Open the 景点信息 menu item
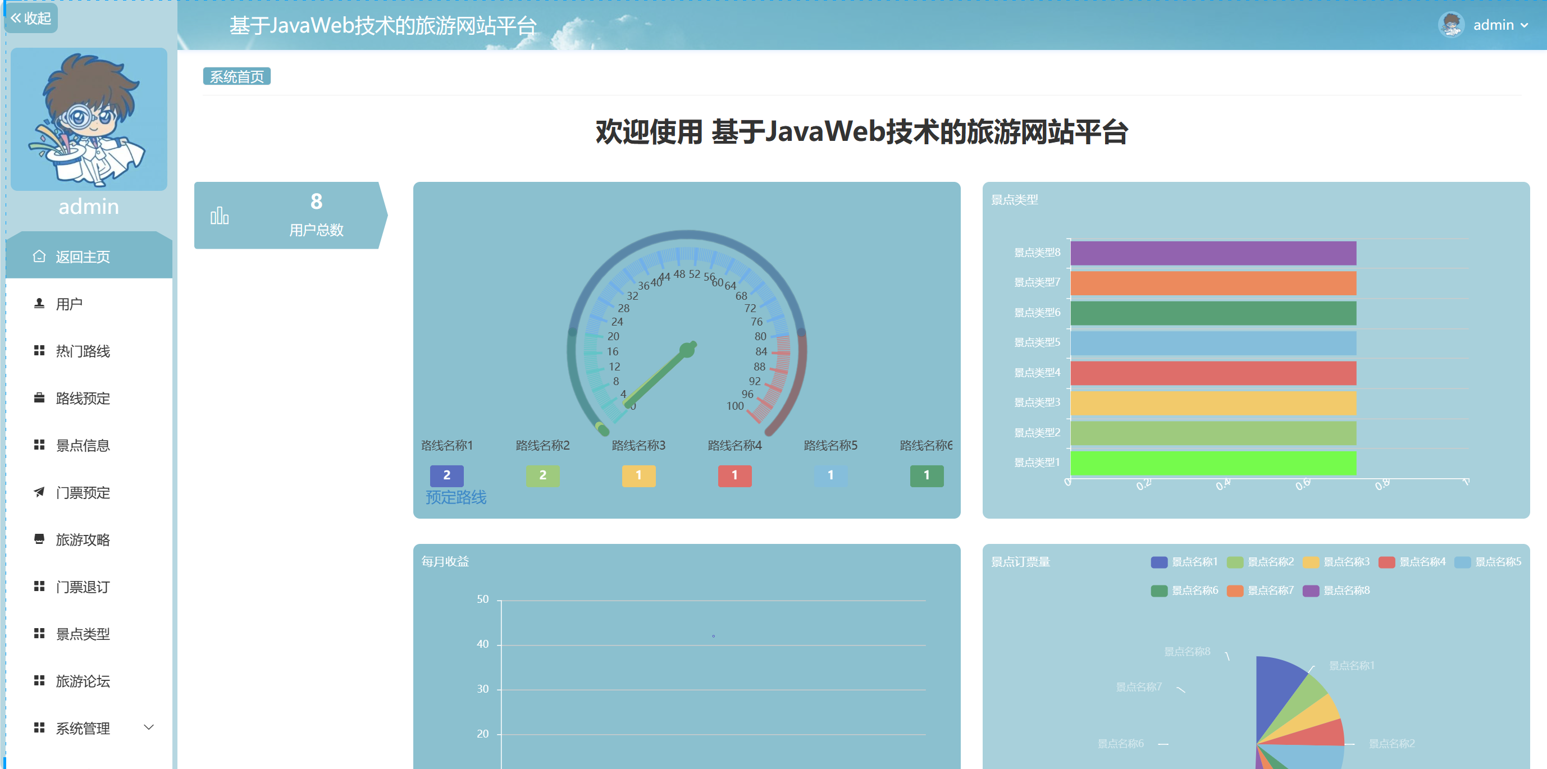This screenshot has width=1547, height=769. [83, 446]
